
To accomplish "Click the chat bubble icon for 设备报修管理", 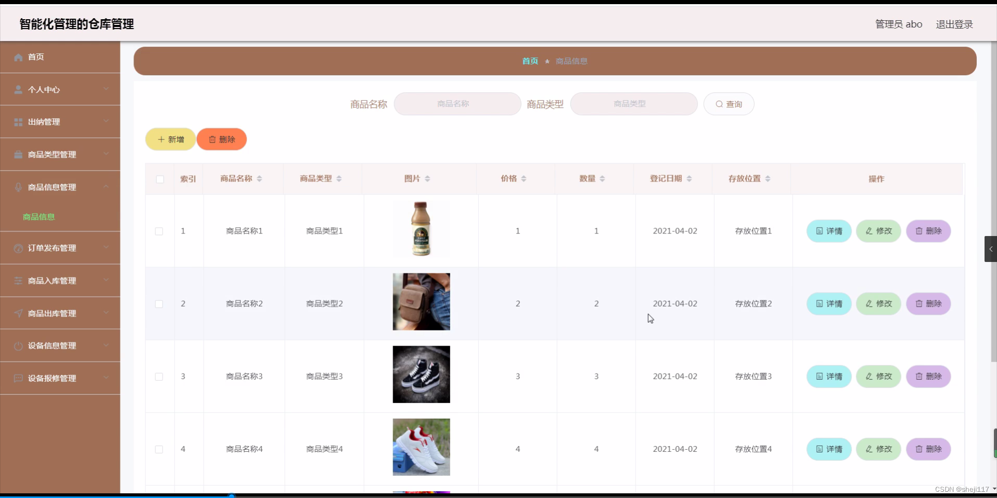I will tap(19, 378).
